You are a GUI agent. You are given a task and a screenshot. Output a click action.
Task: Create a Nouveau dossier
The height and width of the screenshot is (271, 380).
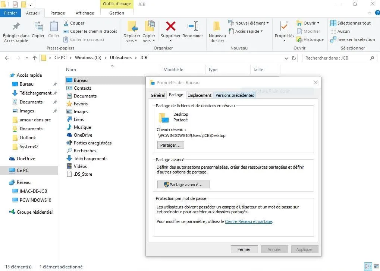point(217,31)
